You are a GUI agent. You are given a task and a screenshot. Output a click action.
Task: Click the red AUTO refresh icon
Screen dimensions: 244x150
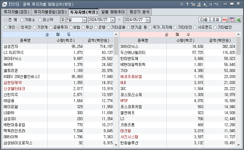[x=225, y=20]
